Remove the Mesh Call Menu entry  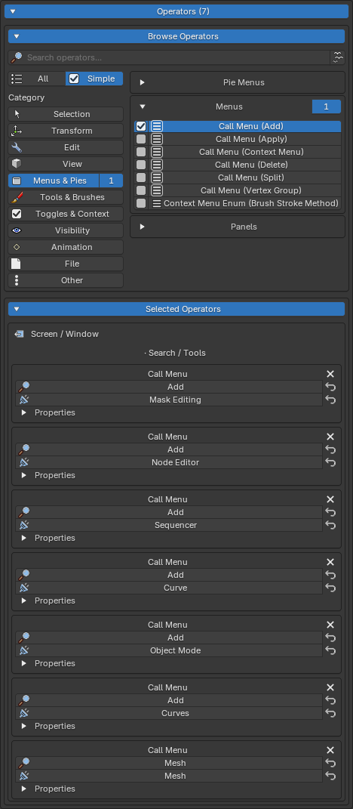tap(331, 750)
